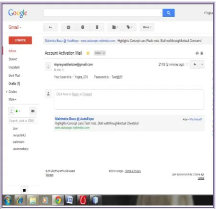
Task: Open chat with contact unionmaitreyi
Action: 21,149
